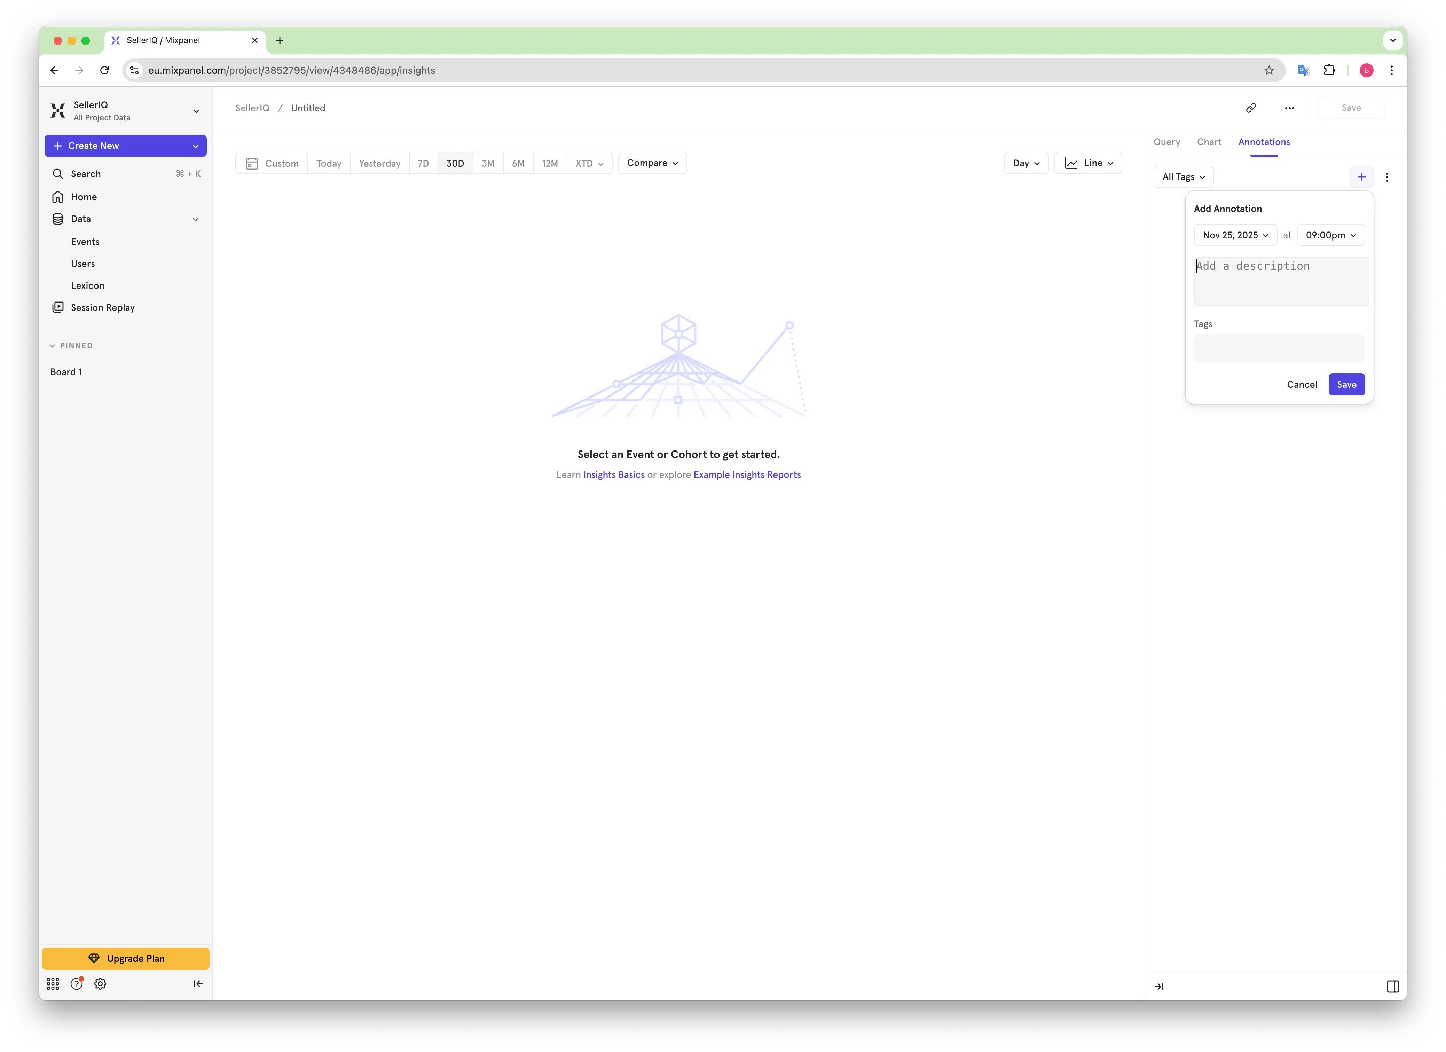Select the 6M date range
This screenshot has height=1052, width=1446.
pyautogui.click(x=518, y=163)
